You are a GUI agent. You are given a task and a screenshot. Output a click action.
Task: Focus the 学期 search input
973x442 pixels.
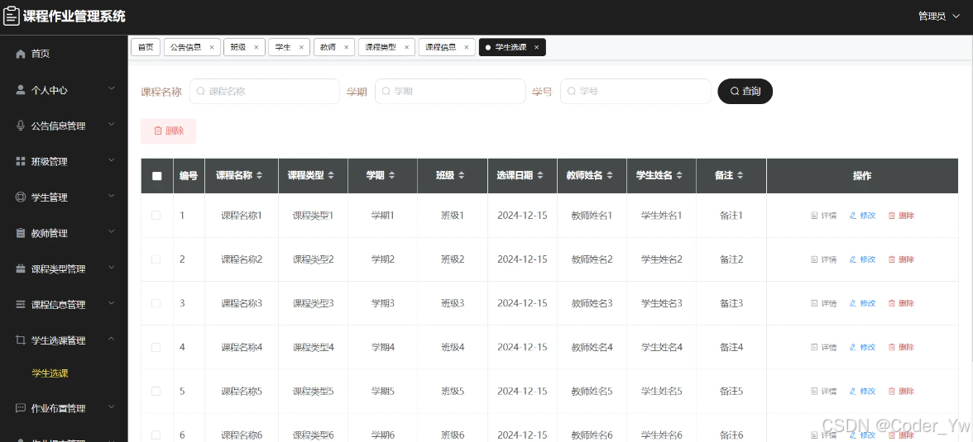click(450, 91)
